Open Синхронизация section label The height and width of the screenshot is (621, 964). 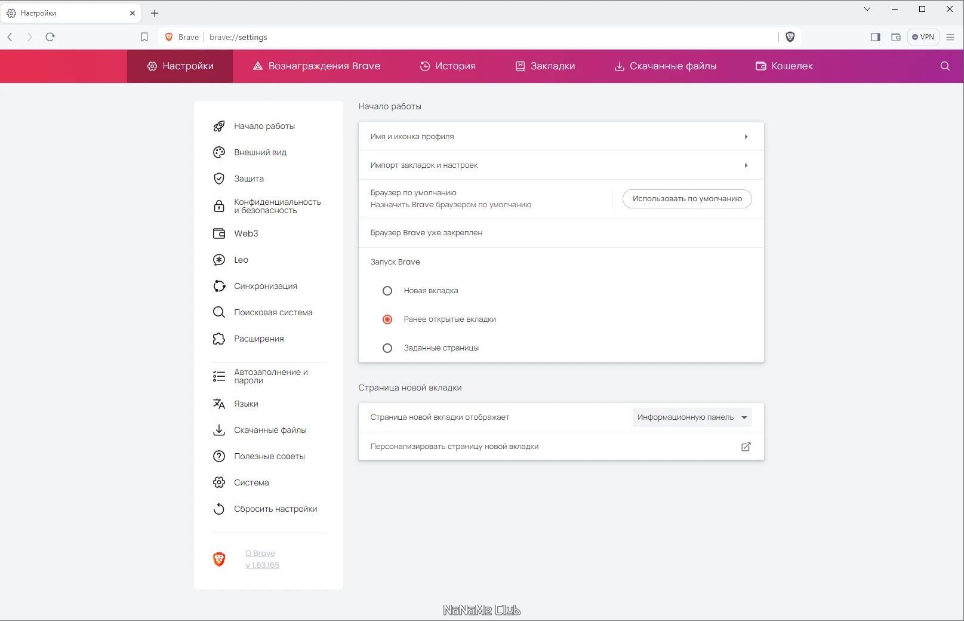pos(266,286)
